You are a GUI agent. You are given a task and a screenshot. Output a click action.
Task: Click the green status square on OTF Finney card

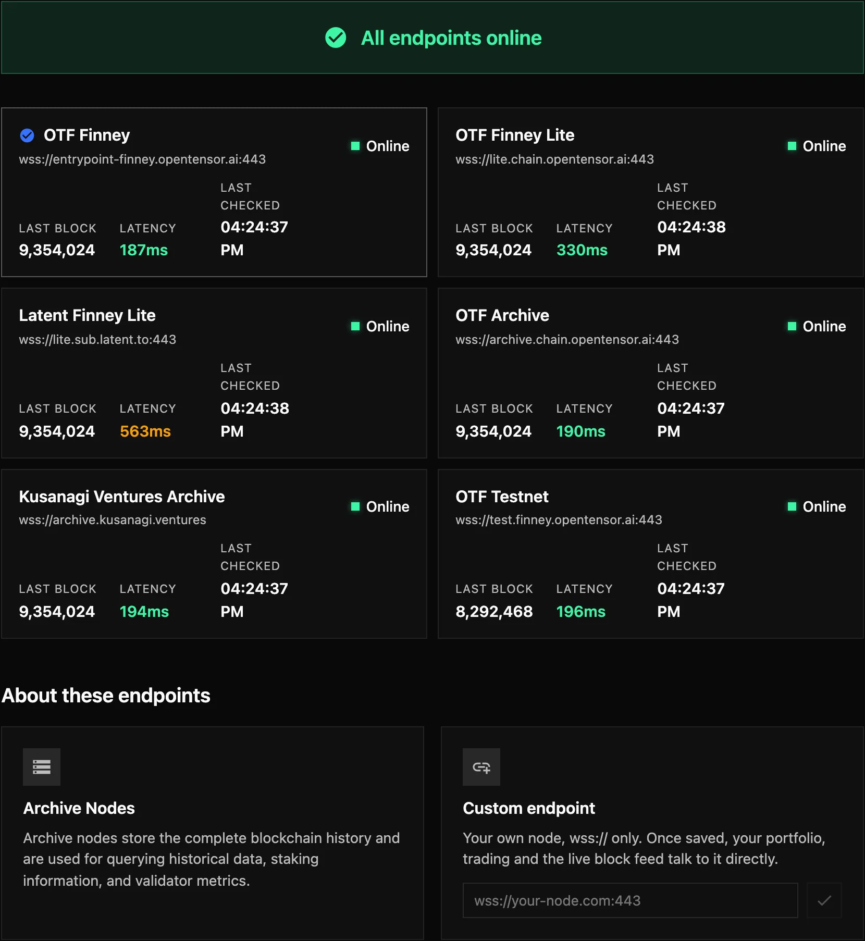(355, 146)
